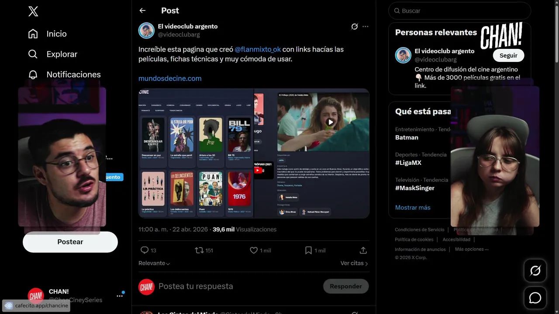Open Notificaciones bell icon
The image size is (559, 314).
[33, 75]
